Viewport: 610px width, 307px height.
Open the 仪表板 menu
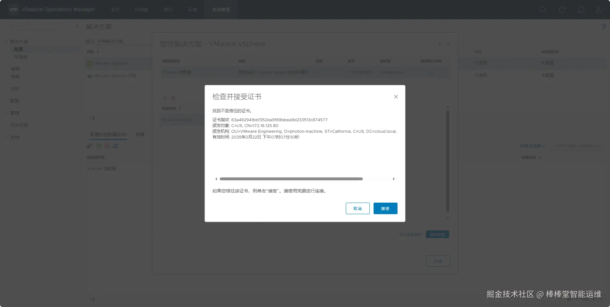[x=142, y=10]
